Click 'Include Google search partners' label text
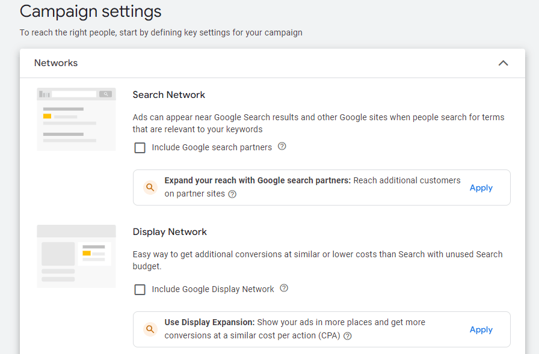539x354 pixels. coord(212,148)
